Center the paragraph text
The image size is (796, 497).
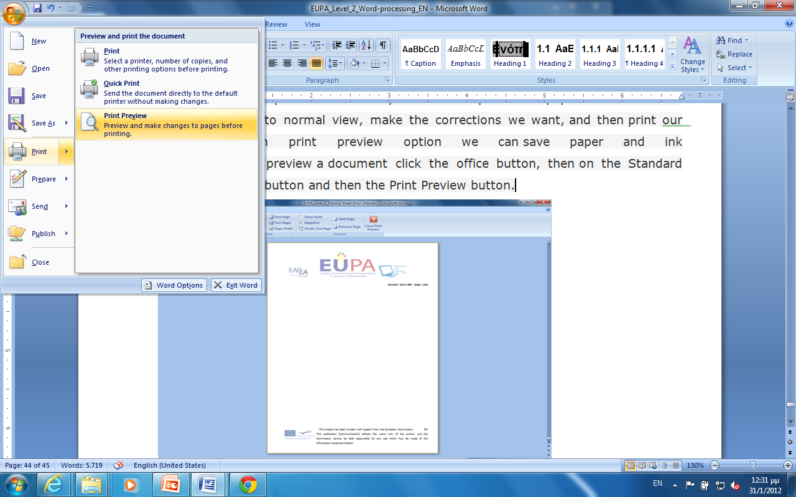287,63
